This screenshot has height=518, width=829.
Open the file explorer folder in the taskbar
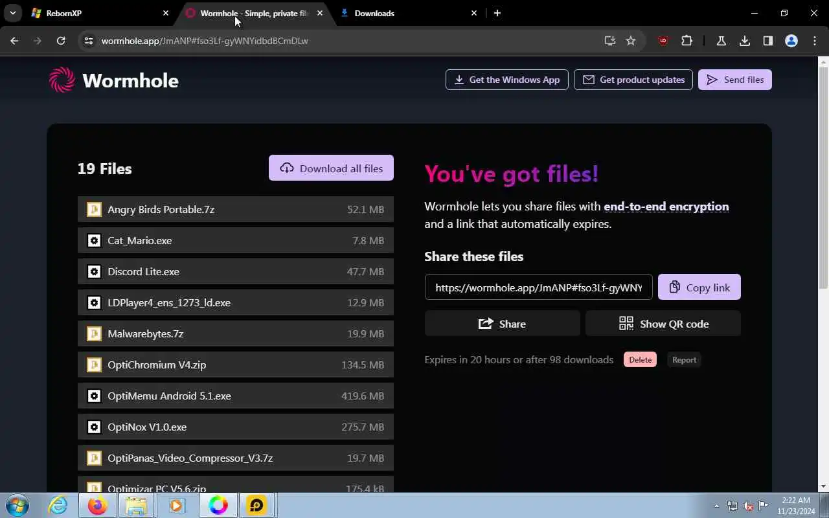[137, 505]
